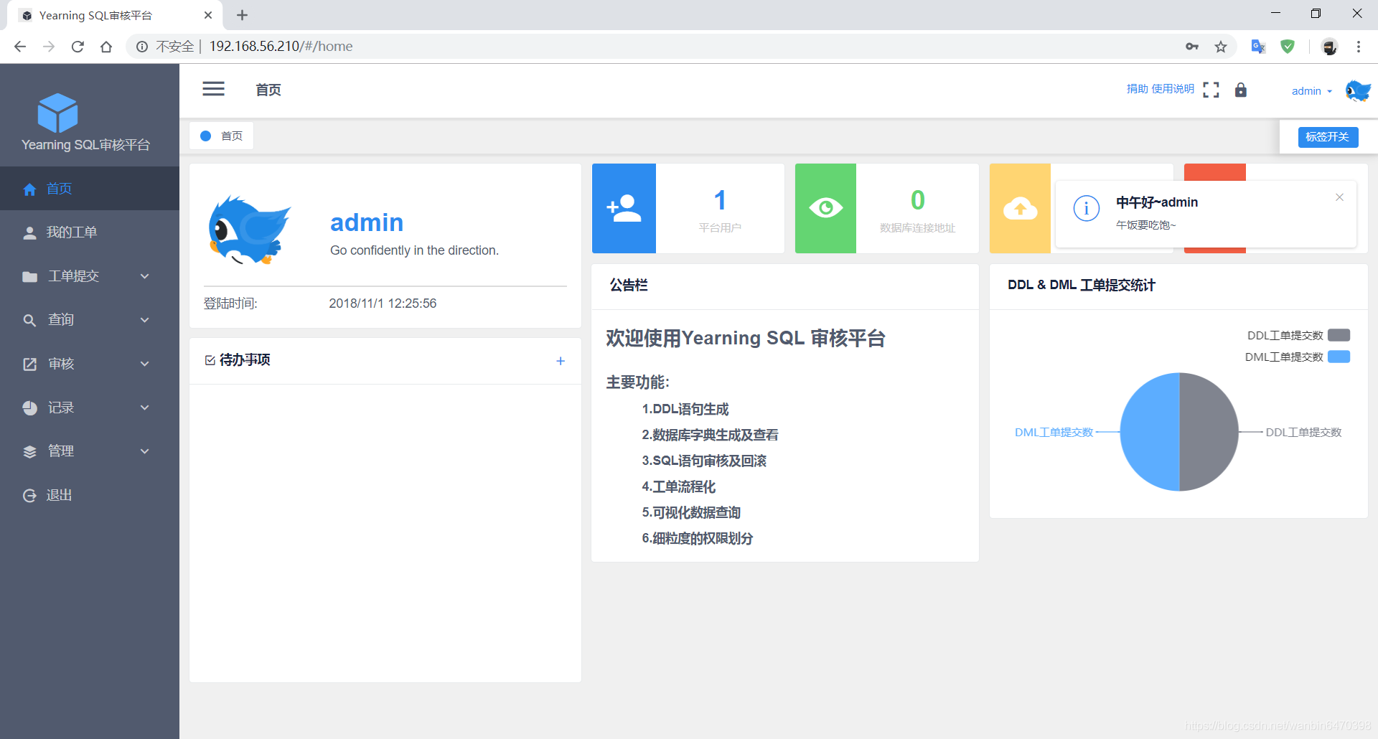1378x739 pixels.
Task: Expand the 查询 submenu chevron
Action: pos(145,320)
